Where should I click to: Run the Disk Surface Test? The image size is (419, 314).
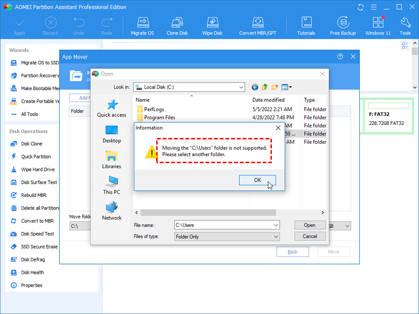34,182
